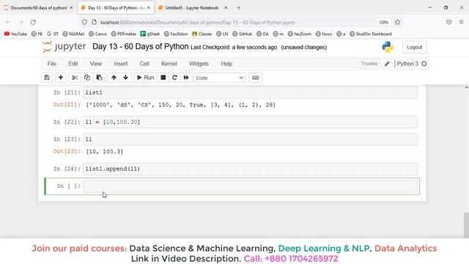The image size is (469, 264).
Task: Click the page vertical scrollbar thumb
Action: click(x=466, y=225)
